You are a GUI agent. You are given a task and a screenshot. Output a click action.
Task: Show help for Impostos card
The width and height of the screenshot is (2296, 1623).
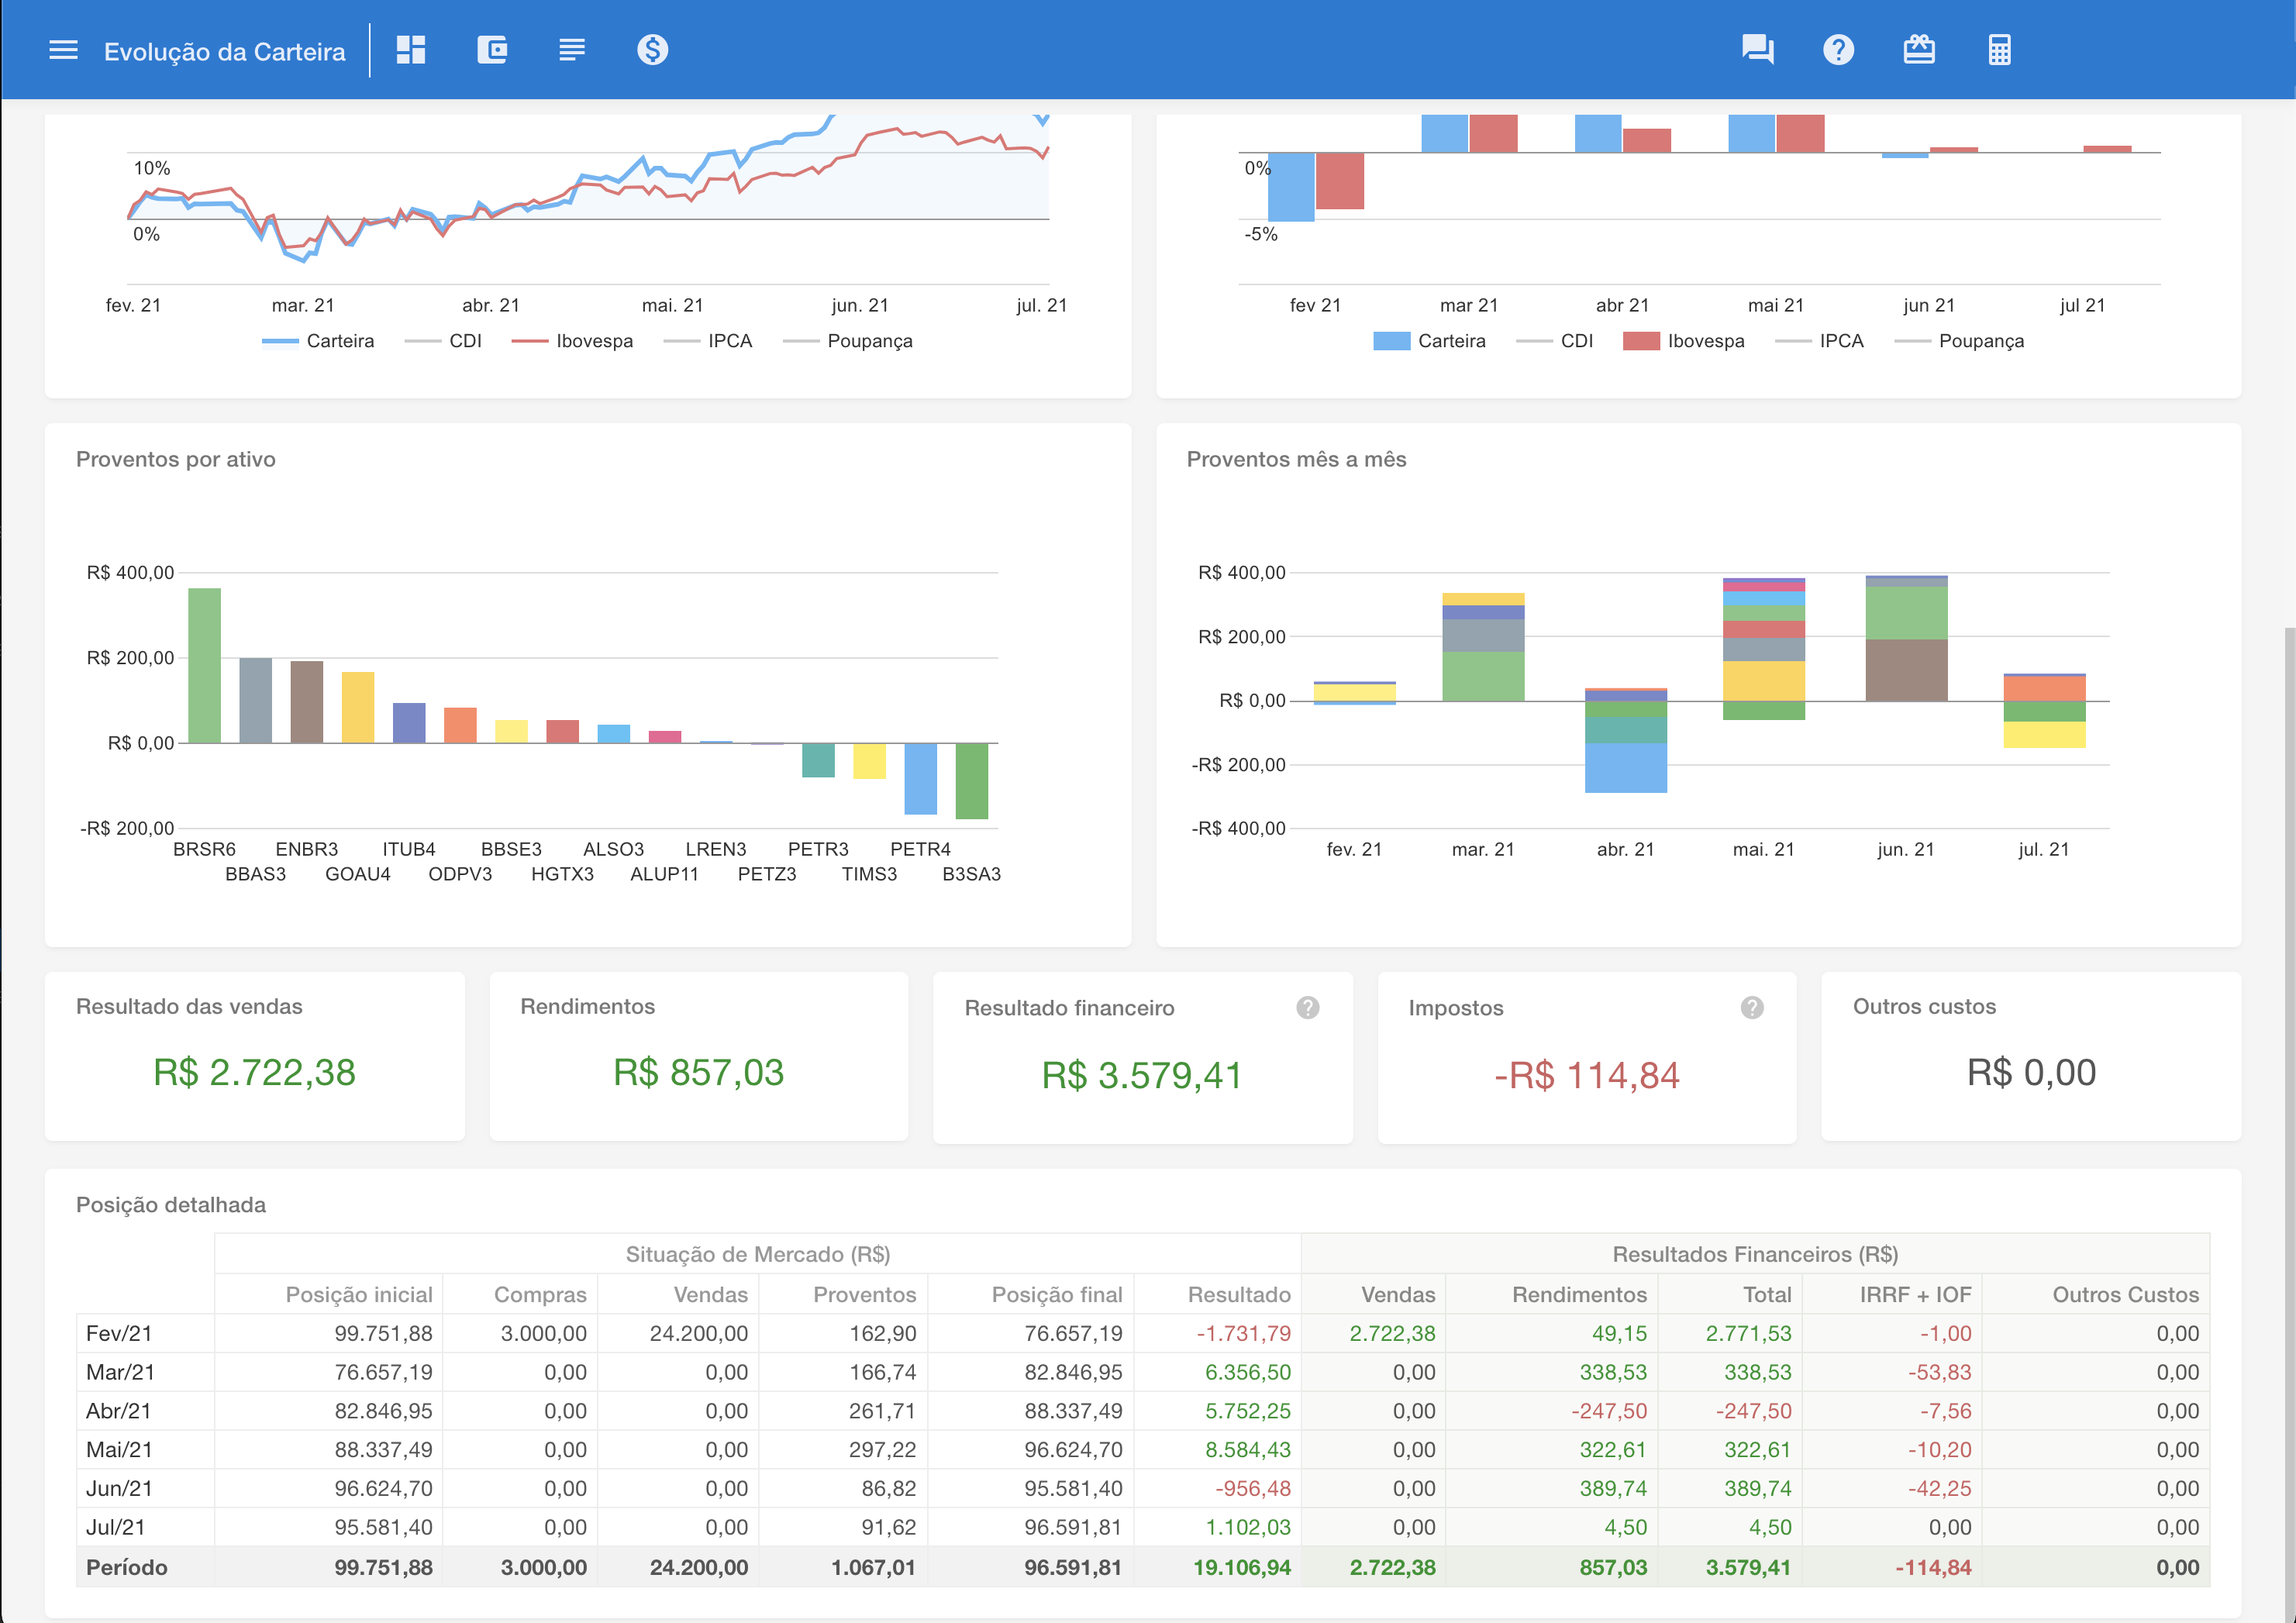1751,1008
